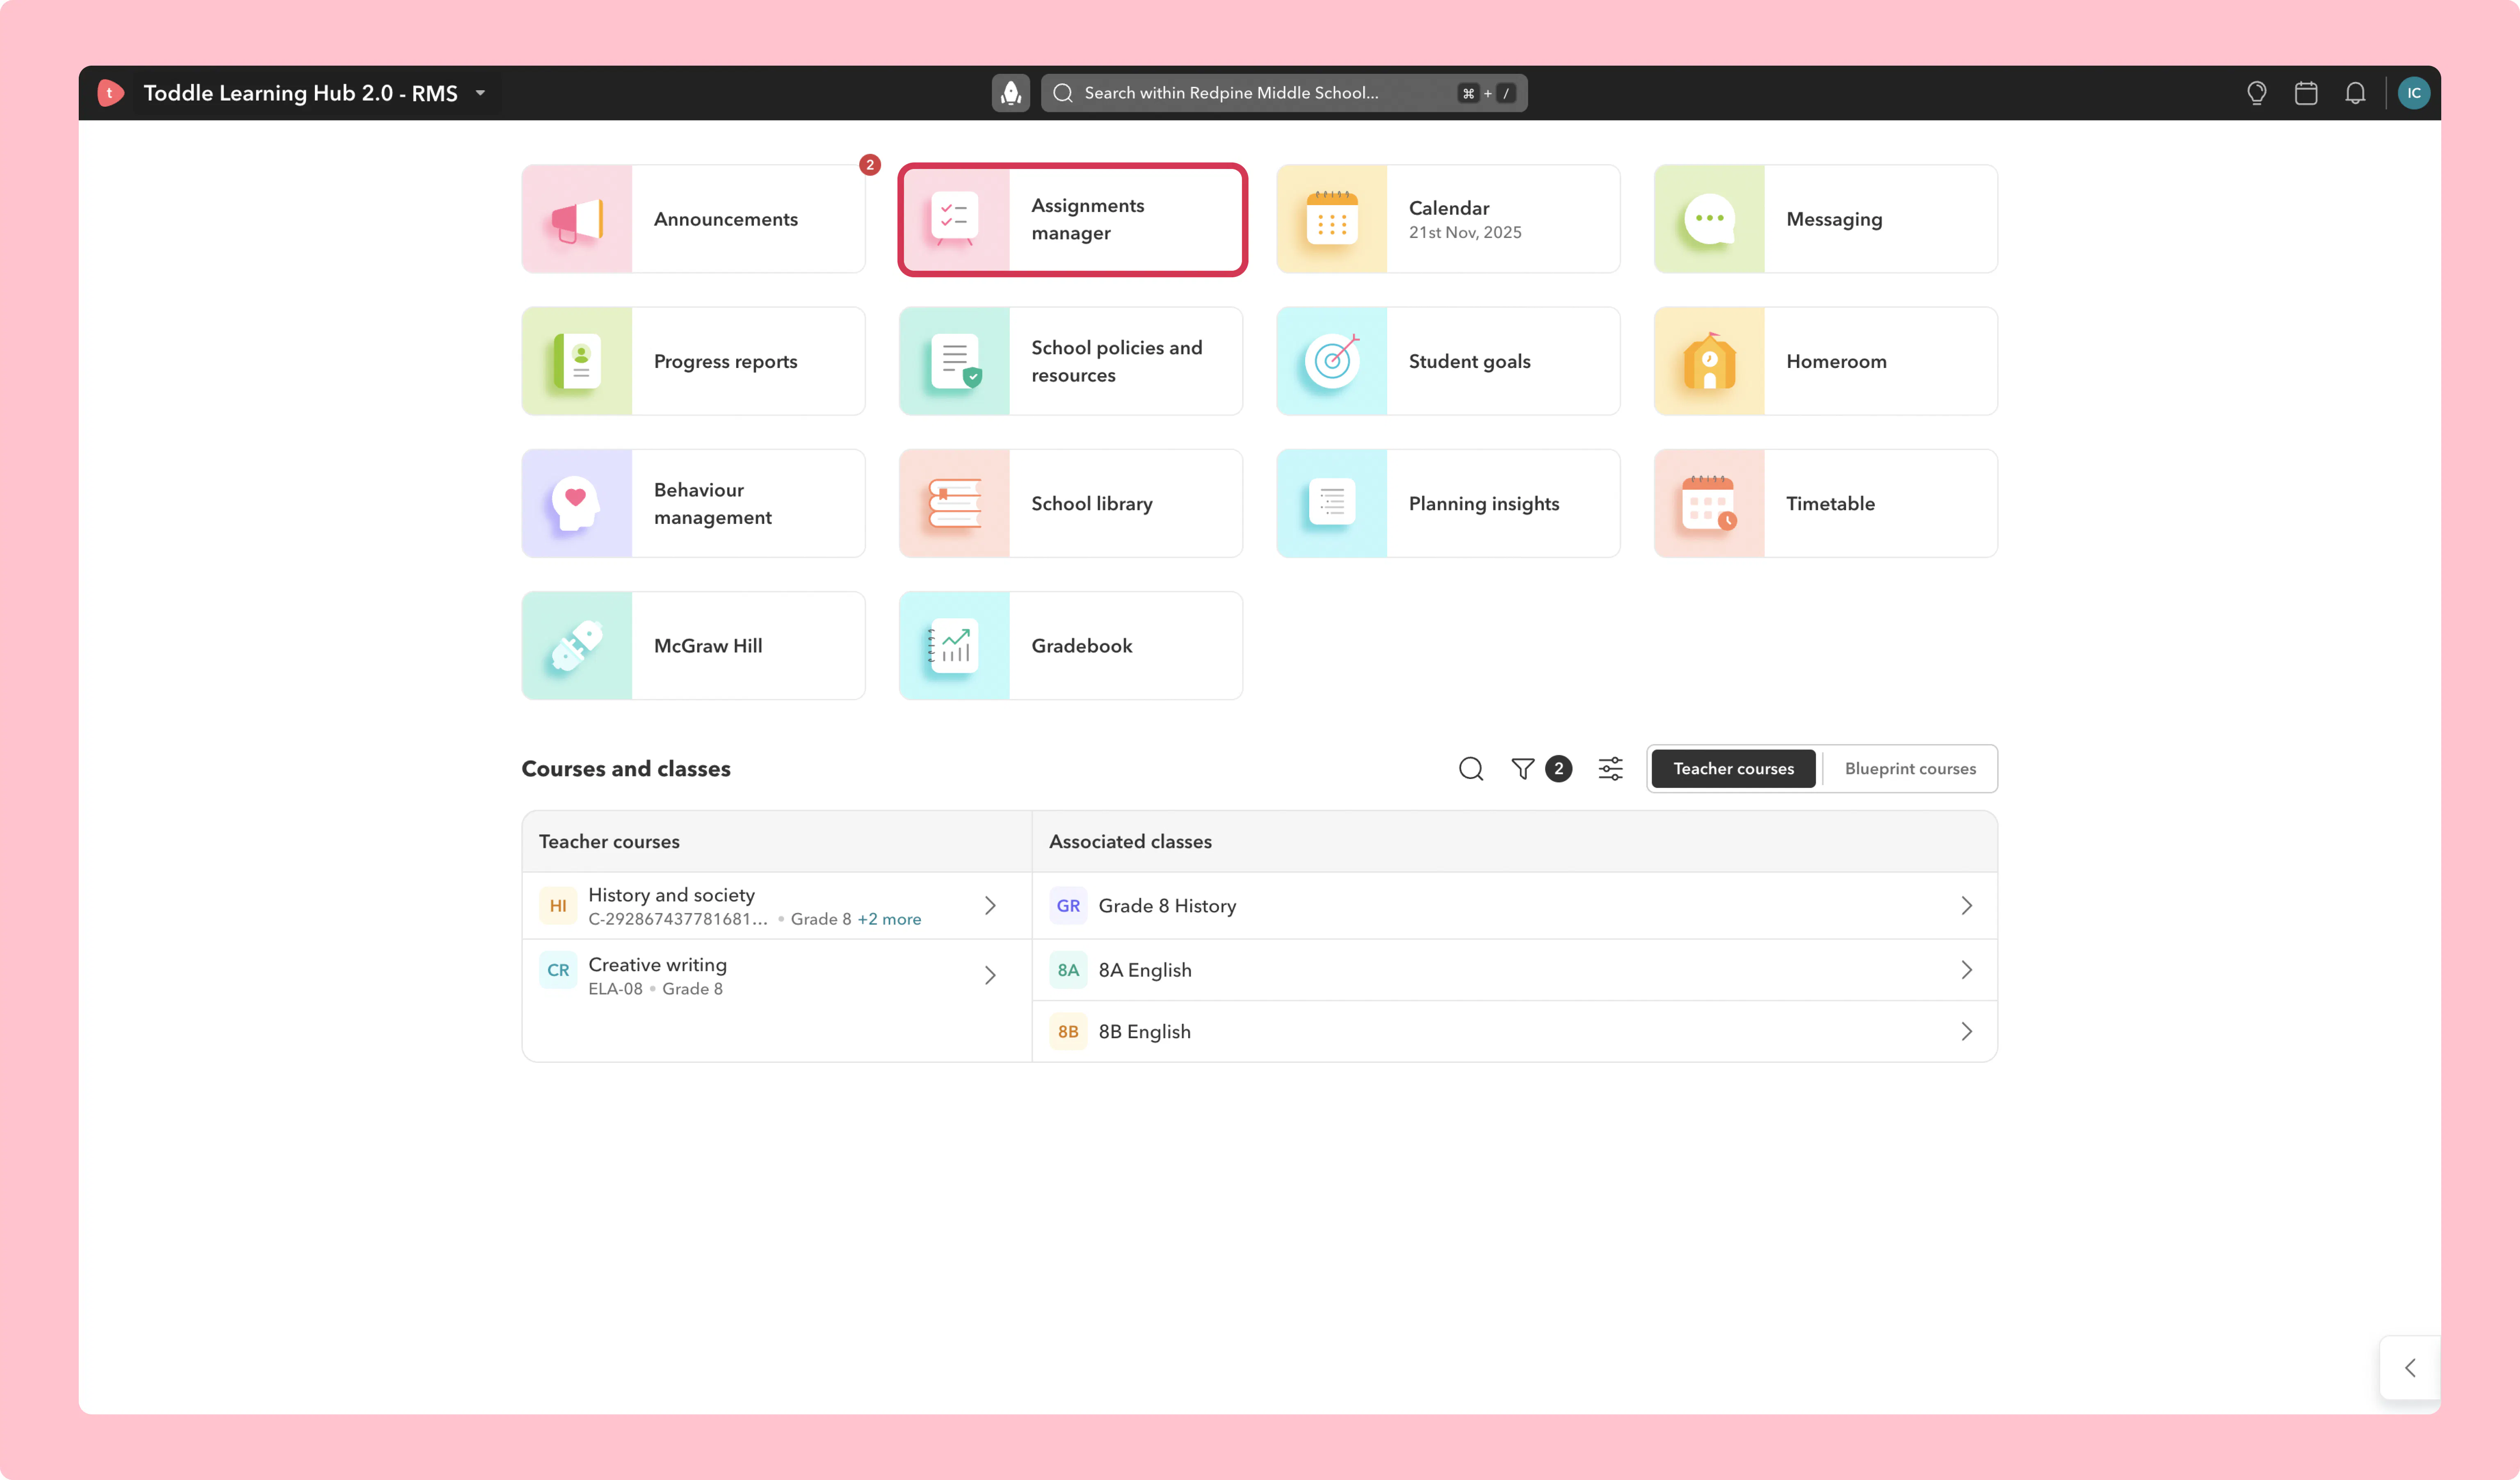Expand the collapsed side panel arrow
The width and height of the screenshot is (2520, 1480).
coord(2410,1368)
